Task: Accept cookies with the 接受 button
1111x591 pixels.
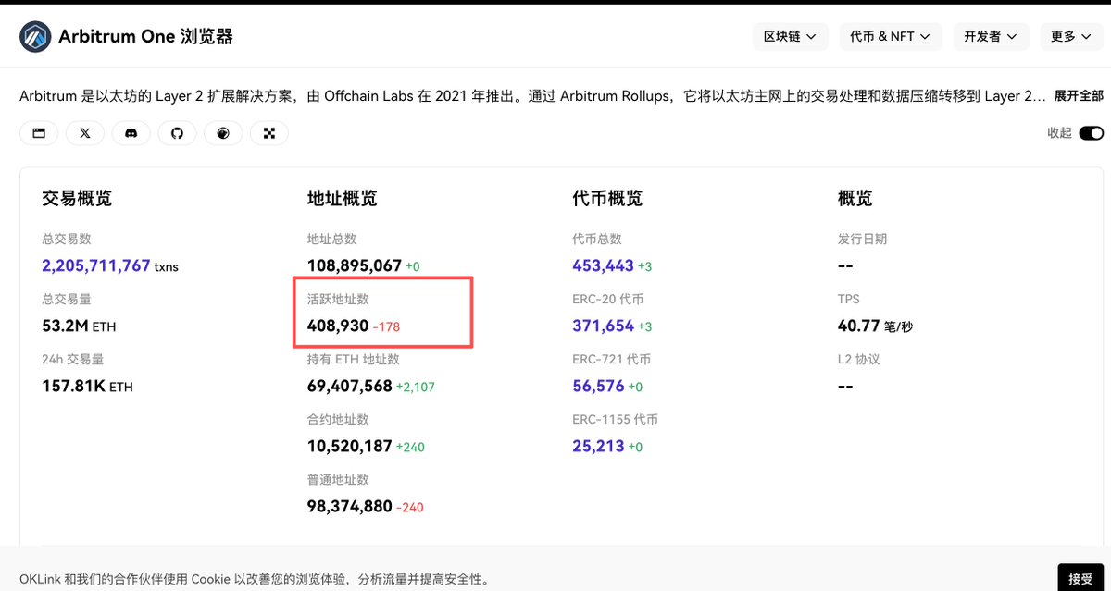Action: point(1080,579)
